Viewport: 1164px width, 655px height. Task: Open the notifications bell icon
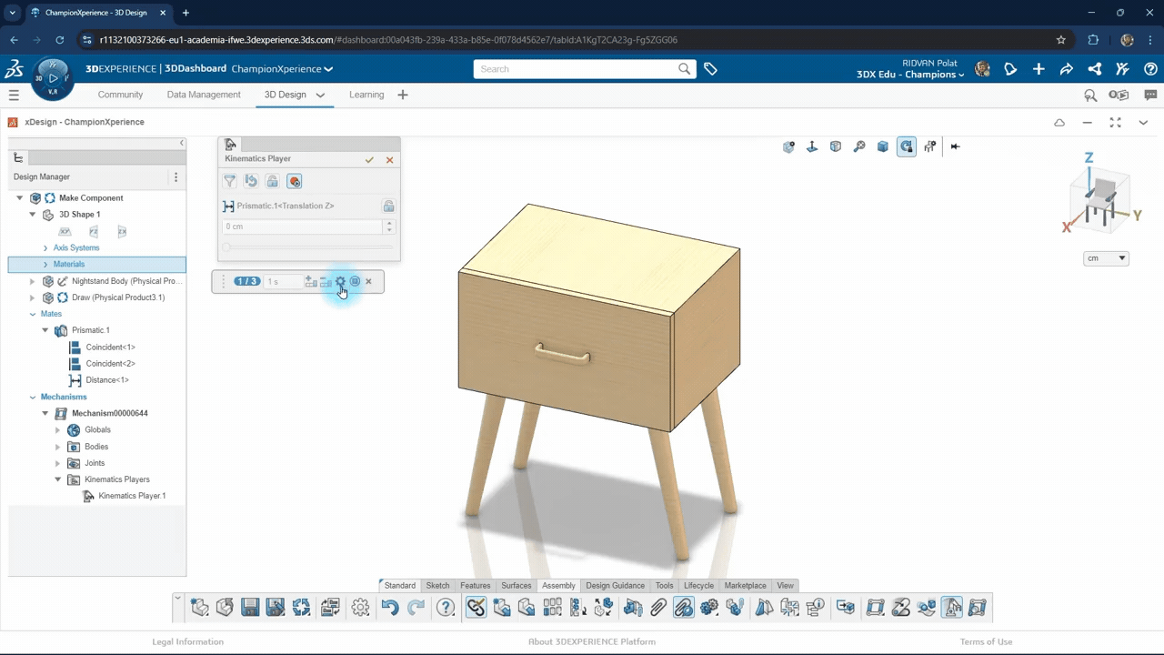click(1010, 69)
